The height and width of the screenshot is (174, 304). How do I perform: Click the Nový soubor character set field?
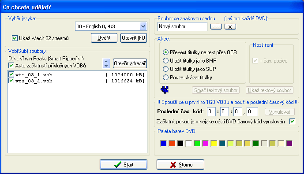tap(182, 26)
